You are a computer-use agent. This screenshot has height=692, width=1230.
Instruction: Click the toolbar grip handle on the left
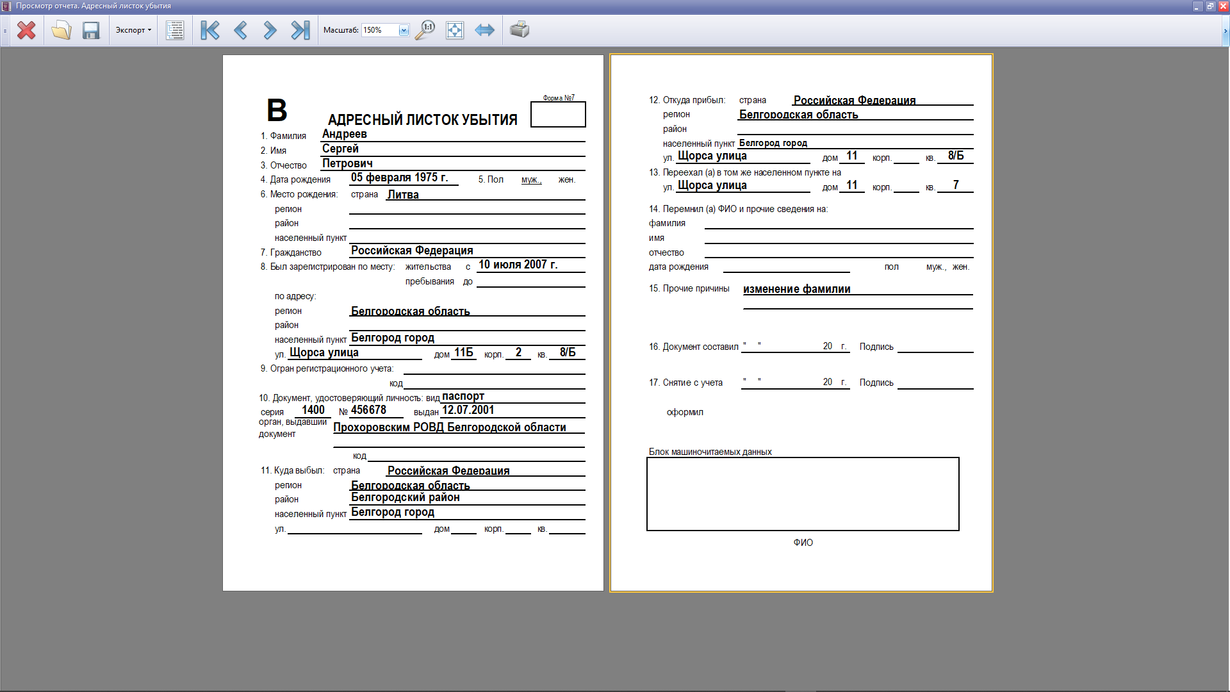[x=5, y=30]
